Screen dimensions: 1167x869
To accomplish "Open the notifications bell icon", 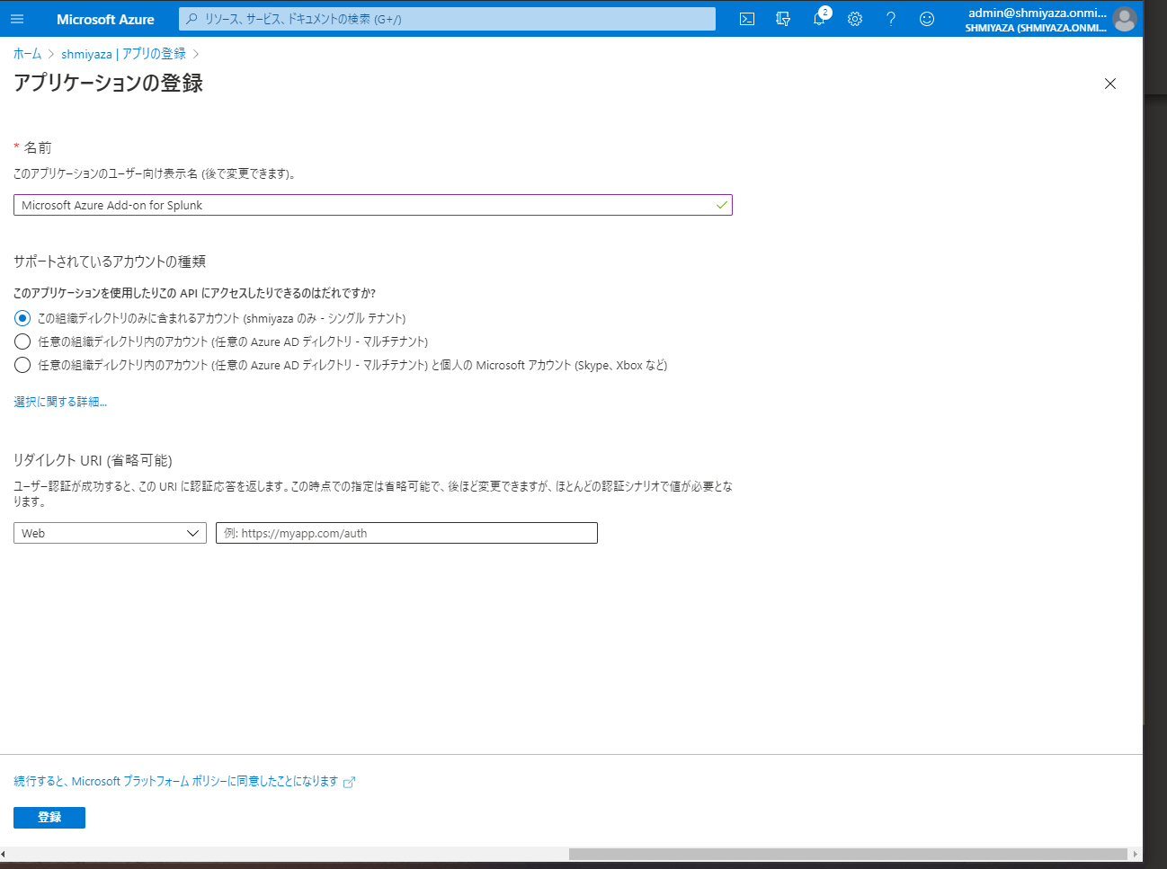I will [x=818, y=18].
